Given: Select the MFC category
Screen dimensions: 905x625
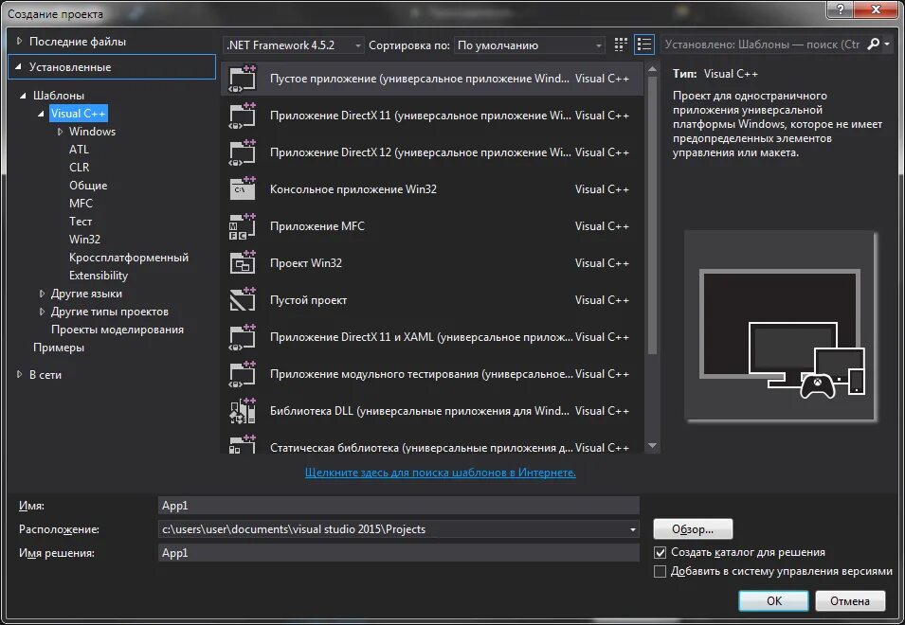Looking at the screenshot, I should (81, 203).
